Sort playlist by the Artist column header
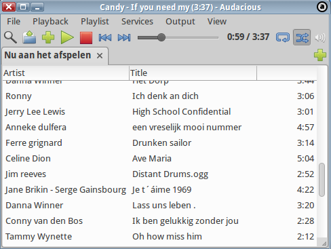This screenshot has width=331, height=249. click(66, 73)
